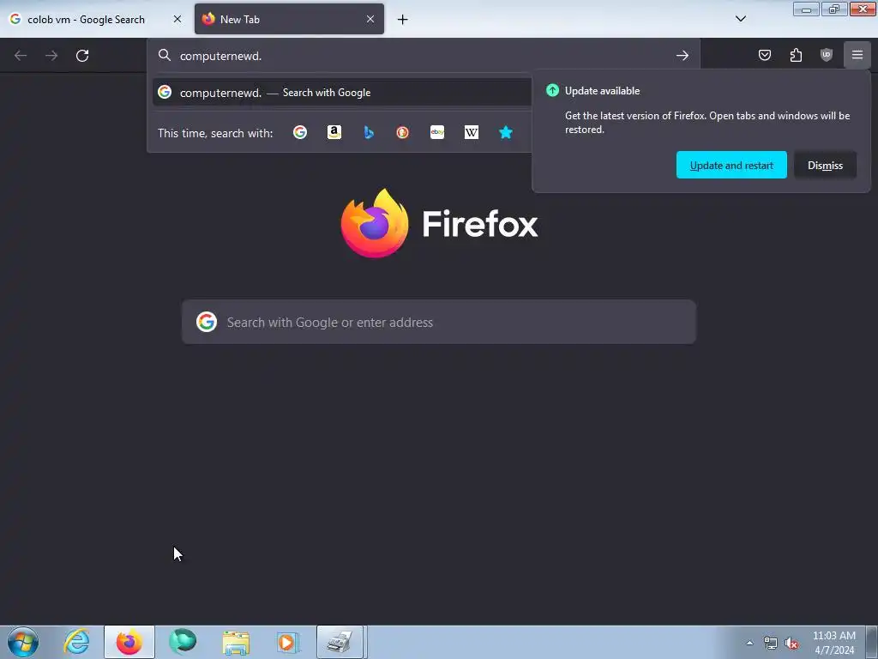Open the network tray icon

771,643
